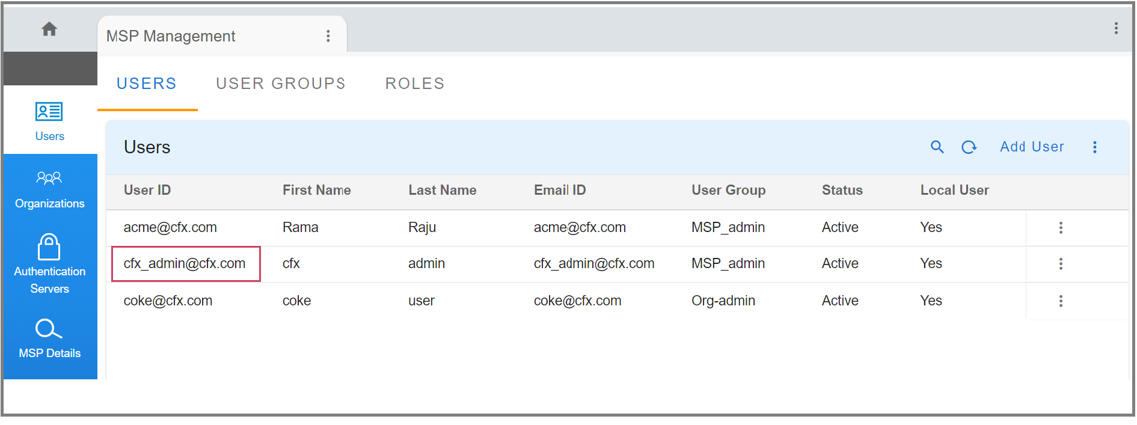Select the cfx_admin@cfx.com user ID
Image resolution: width=1137 pixels, height=425 pixels.
click(185, 263)
